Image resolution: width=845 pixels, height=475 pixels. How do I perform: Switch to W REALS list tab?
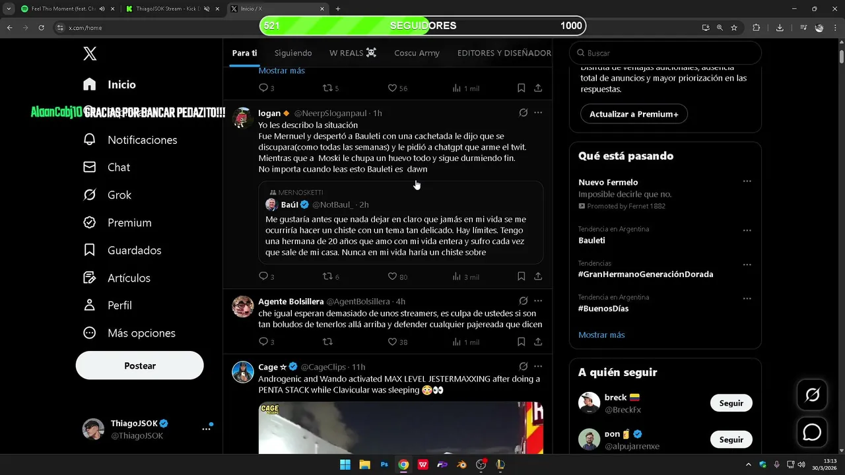pos(353,53)
